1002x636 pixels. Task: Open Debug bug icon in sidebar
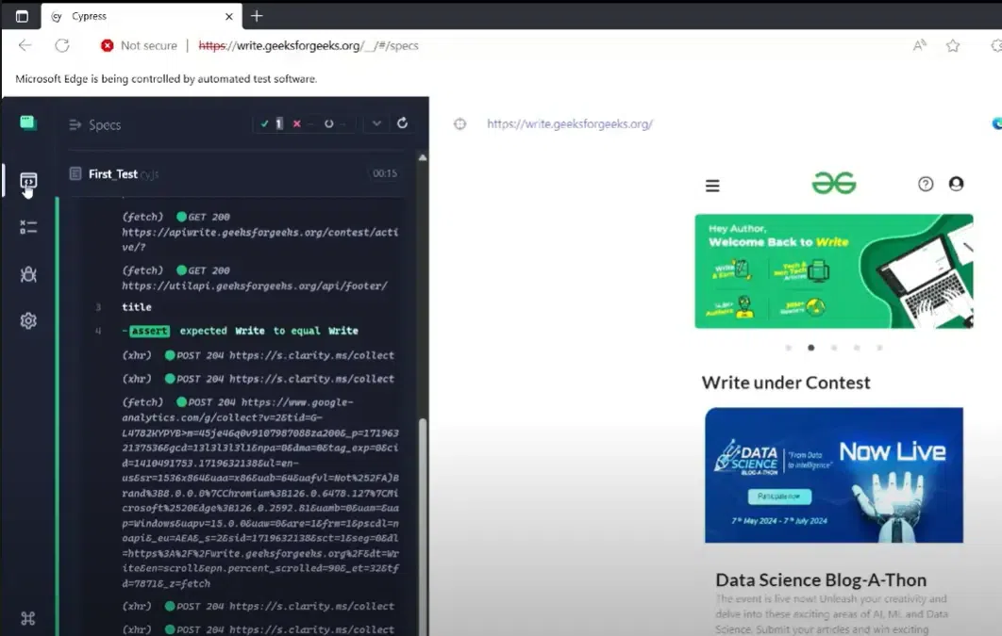pos(28,274)
